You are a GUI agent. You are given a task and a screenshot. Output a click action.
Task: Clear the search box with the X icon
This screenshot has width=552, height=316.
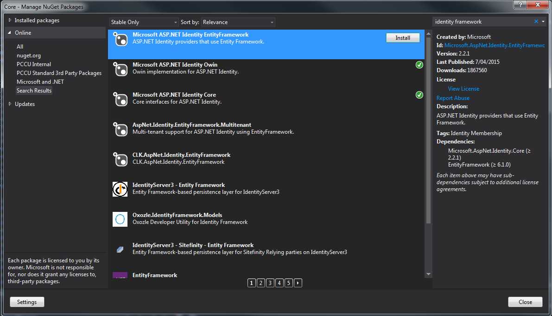point(536,21)
